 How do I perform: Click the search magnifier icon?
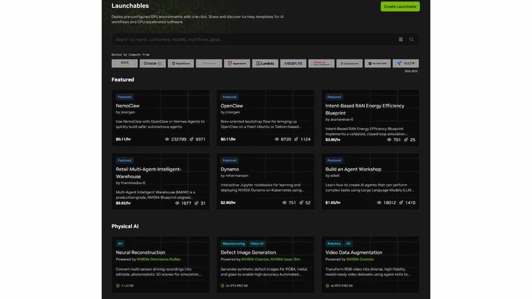click(x=411, y=39)
